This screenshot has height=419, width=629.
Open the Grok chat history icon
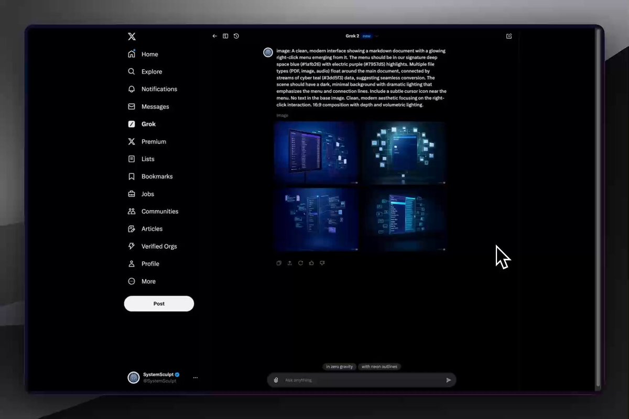[236, 36]
